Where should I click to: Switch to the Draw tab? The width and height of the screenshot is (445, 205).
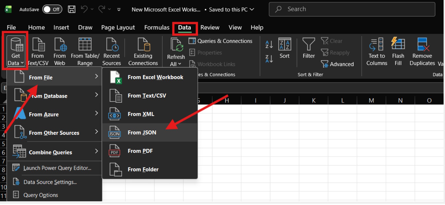point(85,28)
